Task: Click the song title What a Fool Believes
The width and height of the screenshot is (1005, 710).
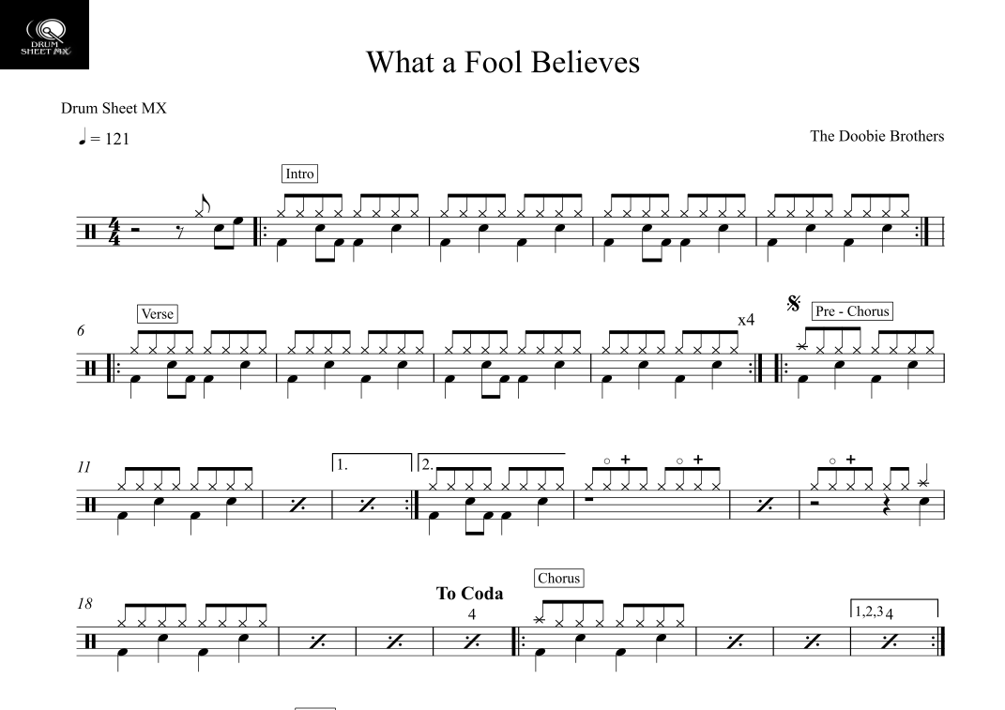Action: 503,62
